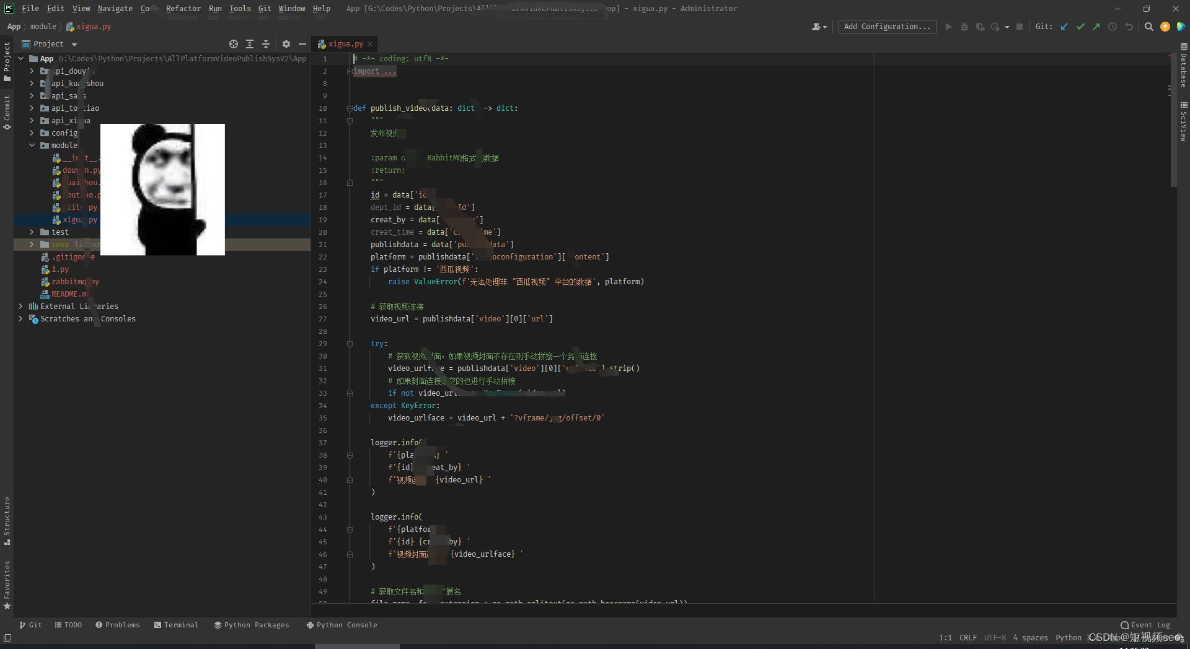The width and height of the screenshot is (1190, 649).
Task: Click Git Push arrow icon
Action: click(1096, 27)
